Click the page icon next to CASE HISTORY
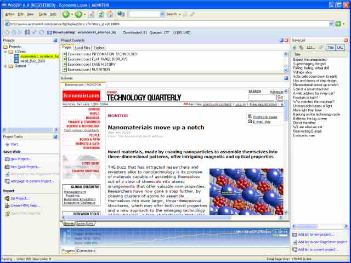351x263 pixels. [65, 65]
